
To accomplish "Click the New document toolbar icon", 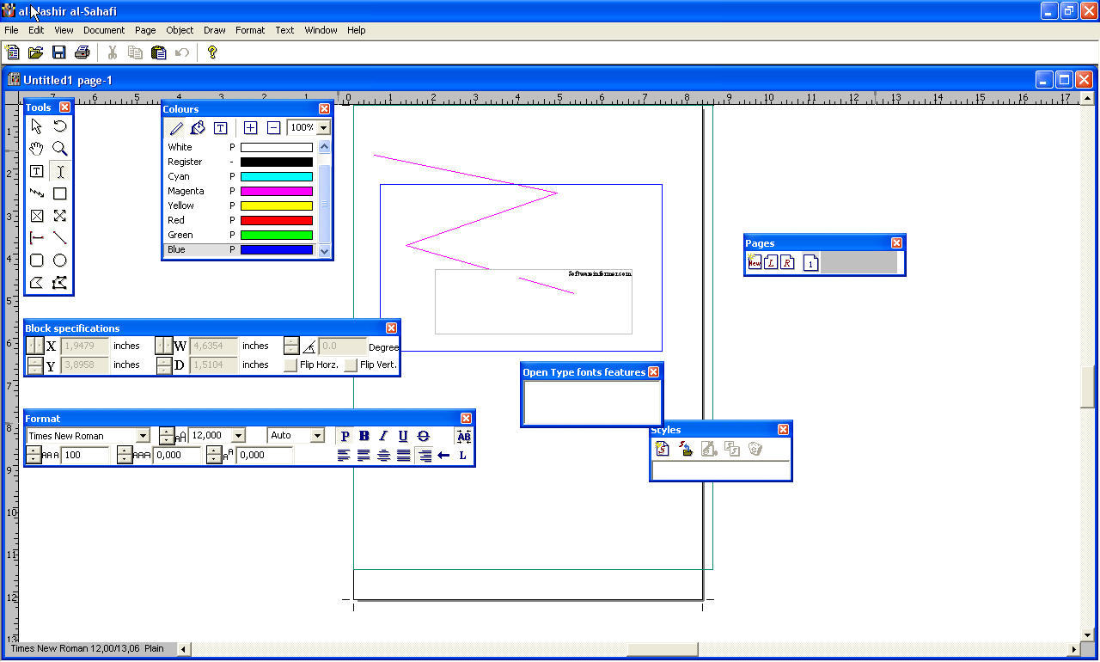I will tap(13, 52).
